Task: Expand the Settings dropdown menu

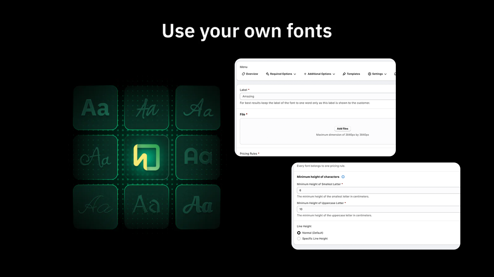Action: pos(377,74)
